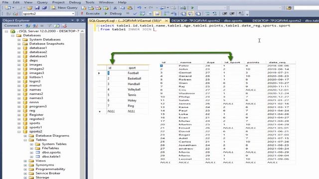319x179 pixels.
Task: Pin the Object Explorer panel
Action: pos(78,20)
